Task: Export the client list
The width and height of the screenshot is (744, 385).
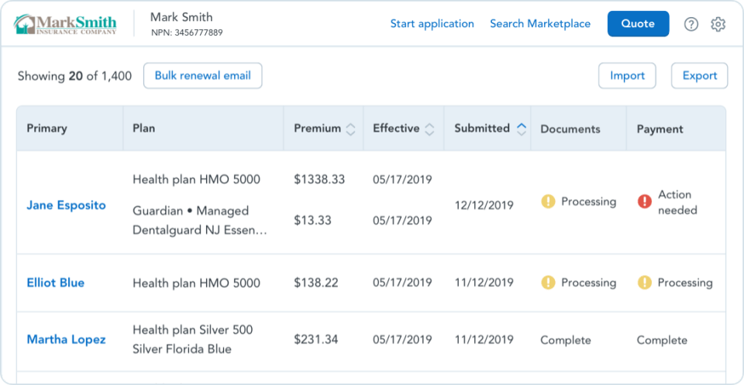Action: [699, 76]
